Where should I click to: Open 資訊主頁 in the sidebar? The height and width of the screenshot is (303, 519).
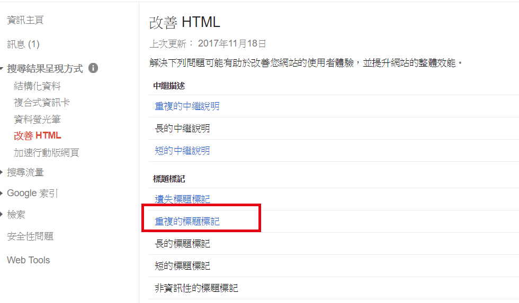click(25, 20)
